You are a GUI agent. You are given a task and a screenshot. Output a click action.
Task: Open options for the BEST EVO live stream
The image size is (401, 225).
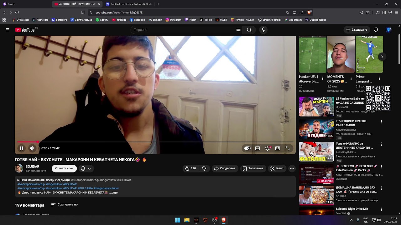[381, 167]
